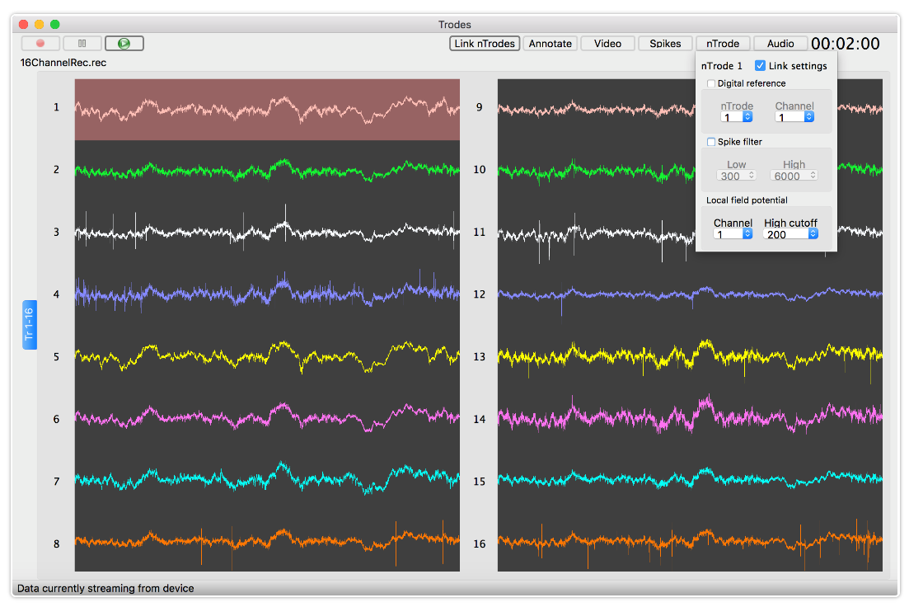The width and height of the screenshot is (909, 607).
Task: Select highlighted channel 1 trace
Action: [x=267, y=109]
